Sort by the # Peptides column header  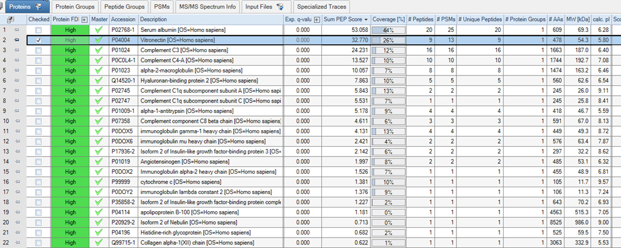pos(421,20)
